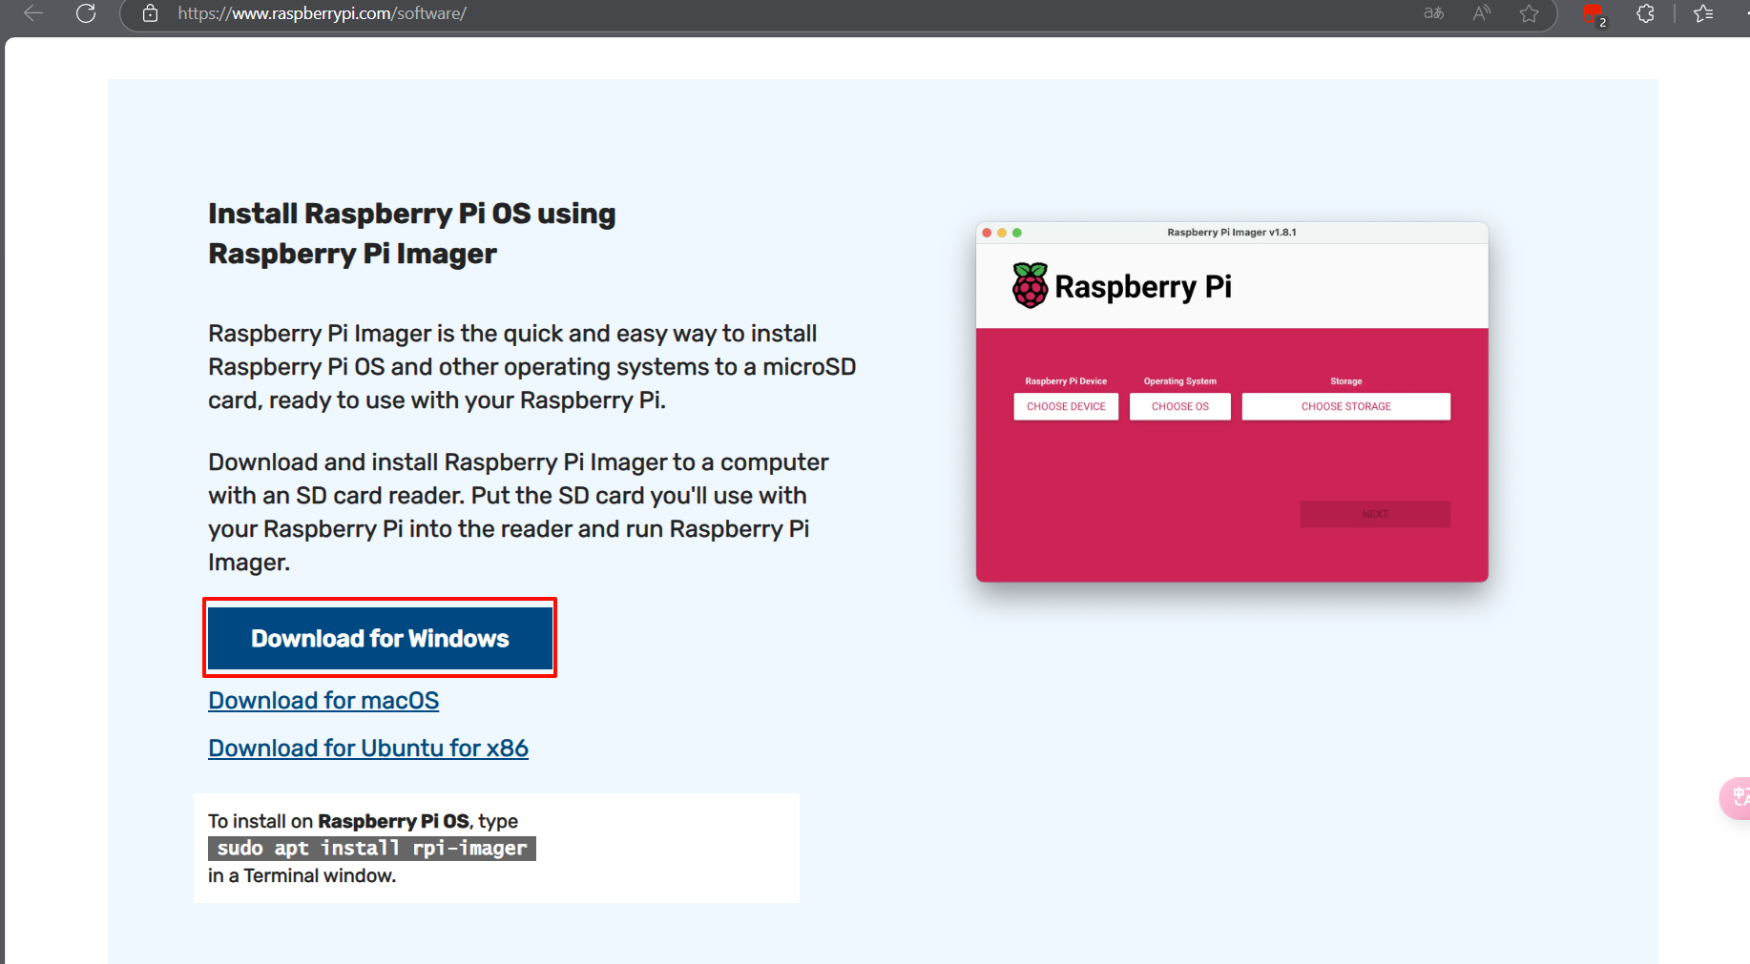Open the extensions puzzle icon
Screen dimensions: 1750x964
pos(1646,13)
